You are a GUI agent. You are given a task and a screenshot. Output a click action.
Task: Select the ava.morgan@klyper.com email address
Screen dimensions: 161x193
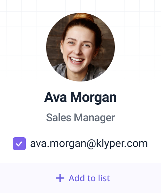tap(89, 144)
